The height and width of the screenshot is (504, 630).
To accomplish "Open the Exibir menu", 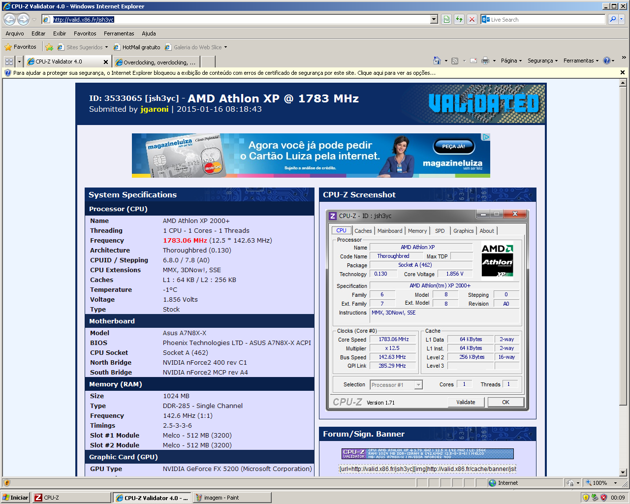I will click(60, 33).
